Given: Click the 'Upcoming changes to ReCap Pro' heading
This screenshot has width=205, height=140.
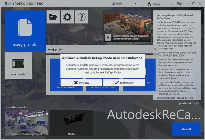Looking at the screenshot, I should (175, 17).
